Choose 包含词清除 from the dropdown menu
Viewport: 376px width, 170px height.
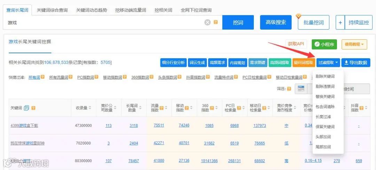(325, 107)
